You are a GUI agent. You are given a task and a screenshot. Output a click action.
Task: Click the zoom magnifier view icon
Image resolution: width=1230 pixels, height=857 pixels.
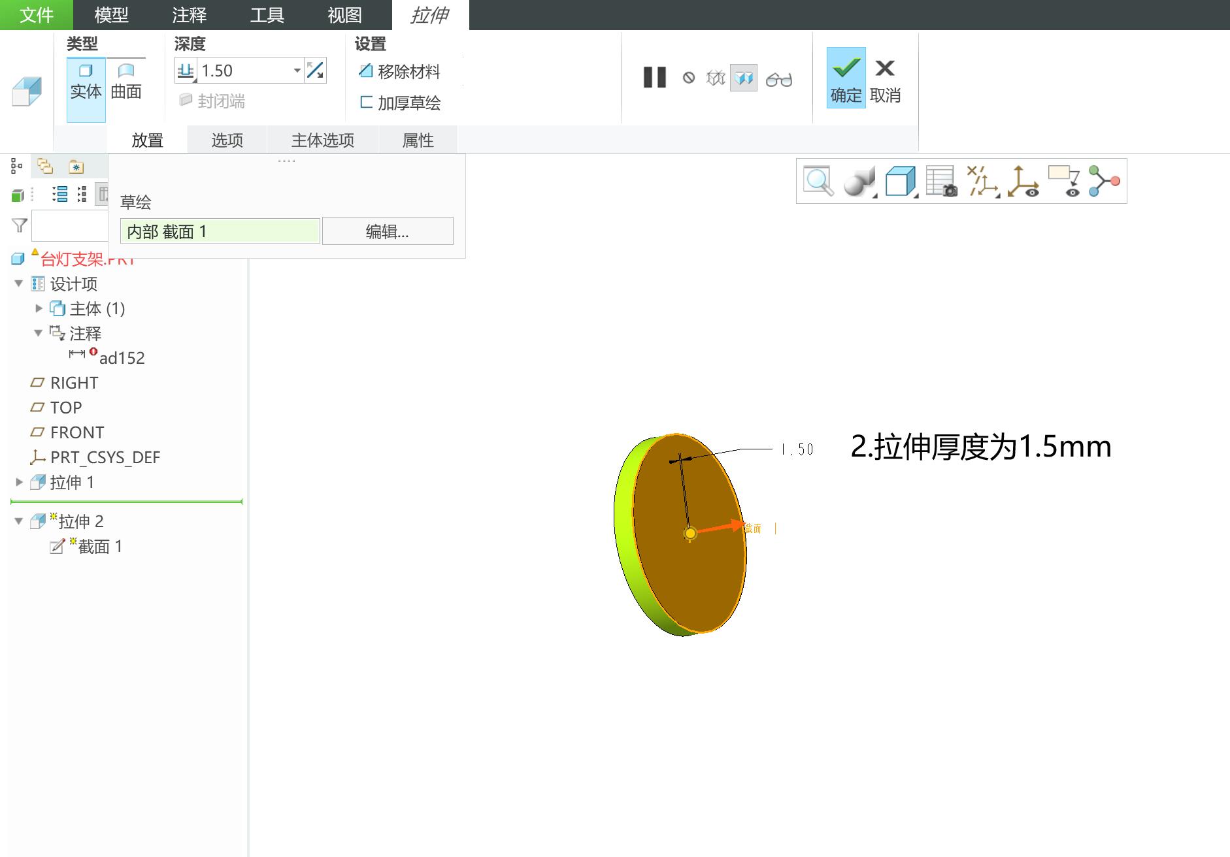point(818,181)
